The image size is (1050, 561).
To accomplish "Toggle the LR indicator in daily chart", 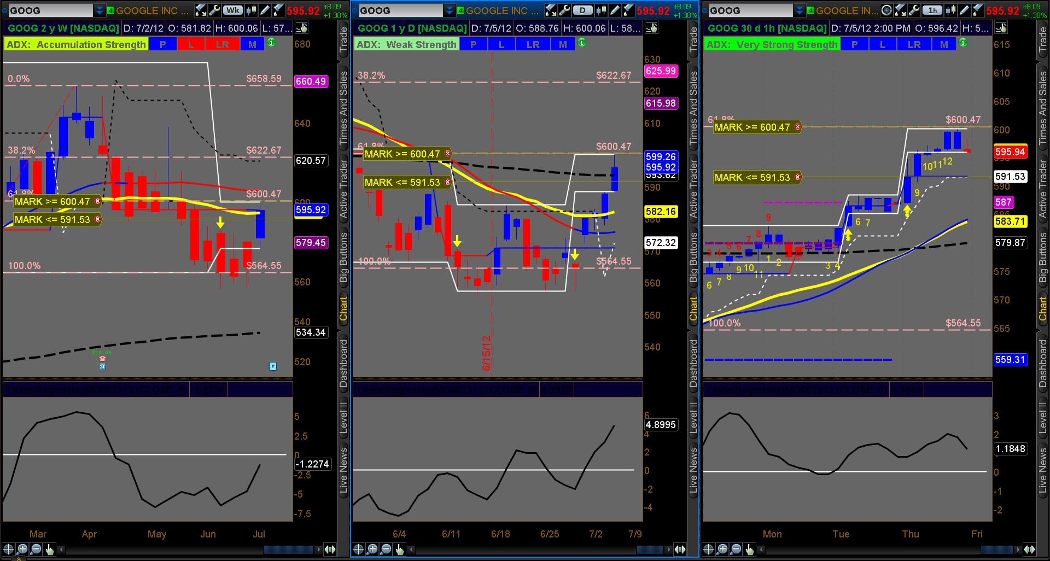I will tap(533, 44).
